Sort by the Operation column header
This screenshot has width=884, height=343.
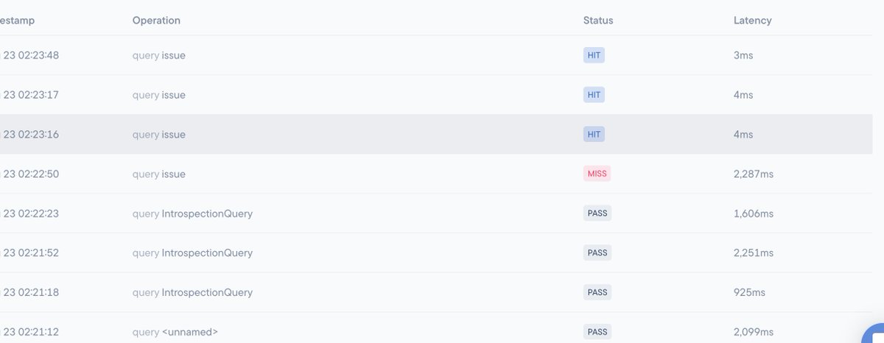[x=156, y=21]
